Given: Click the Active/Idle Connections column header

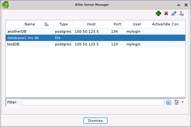Looking at the screenshot, I should [167, 24].
